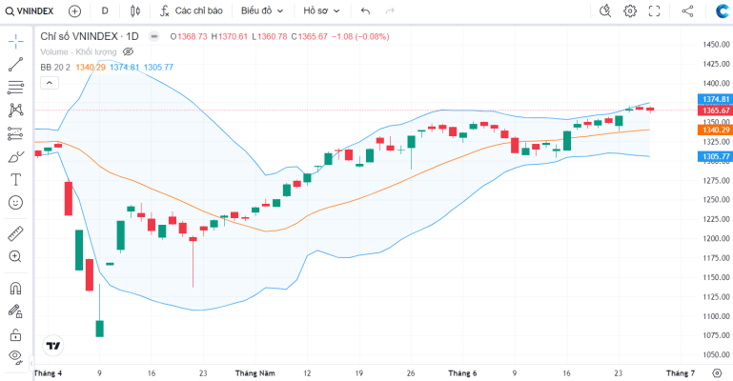Enter fullscreen mode
The height and width of the screenshot is (381, 733).
[655, 10]
